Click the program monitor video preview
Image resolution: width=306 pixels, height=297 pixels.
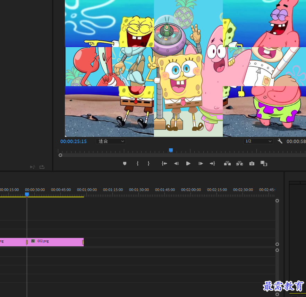(185, 68)
